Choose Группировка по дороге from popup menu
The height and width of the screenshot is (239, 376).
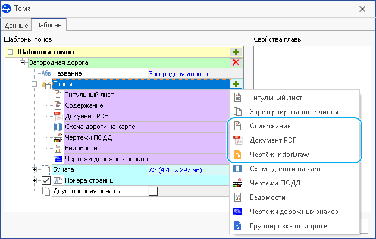(294, 226)
